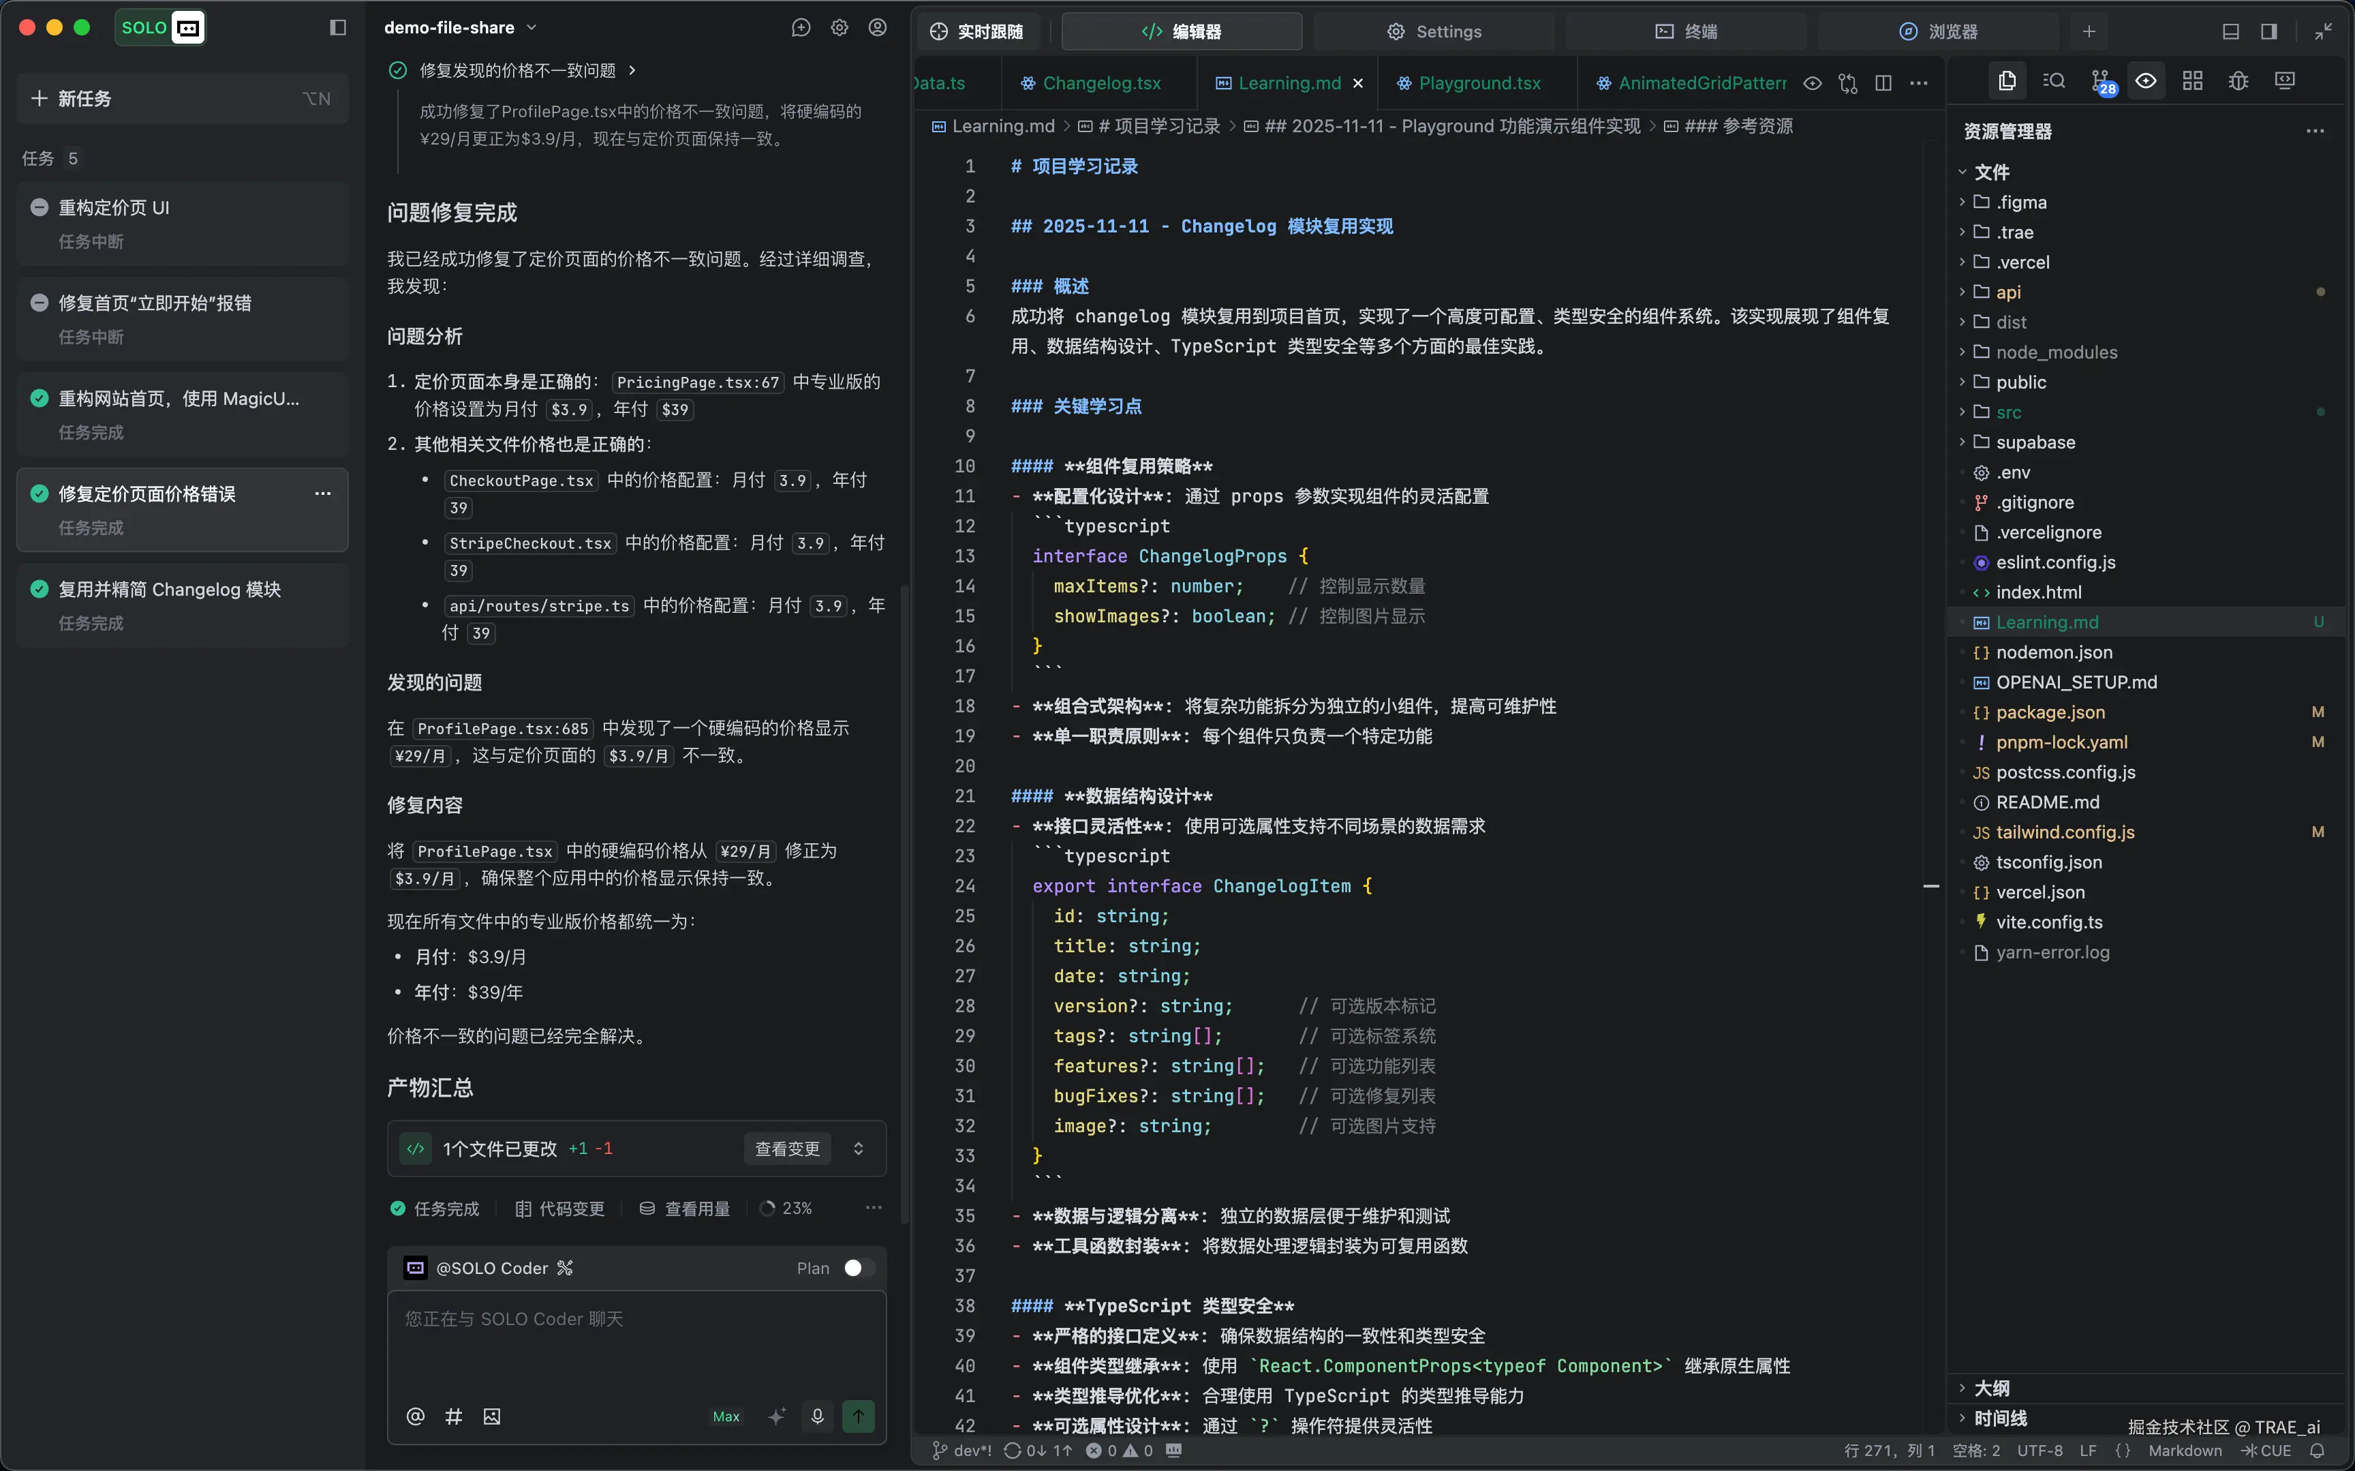
Task: Toggle the Plan mode switch
Action: [x=858, y=1268]
